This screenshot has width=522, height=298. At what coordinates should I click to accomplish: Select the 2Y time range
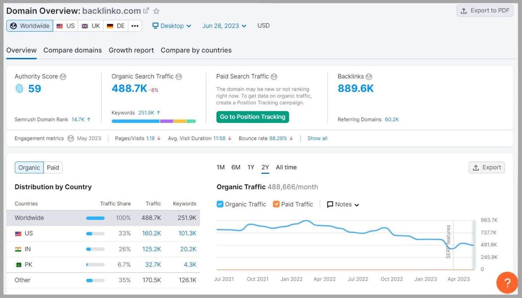pos(265,167)
